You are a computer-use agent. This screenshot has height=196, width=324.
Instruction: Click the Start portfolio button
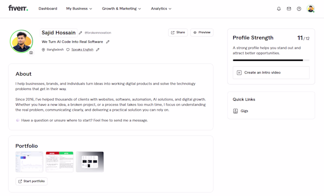coord(31,181)
